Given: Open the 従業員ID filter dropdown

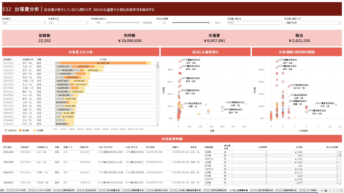Looking at the screenshot, I should tap(44, 23).
